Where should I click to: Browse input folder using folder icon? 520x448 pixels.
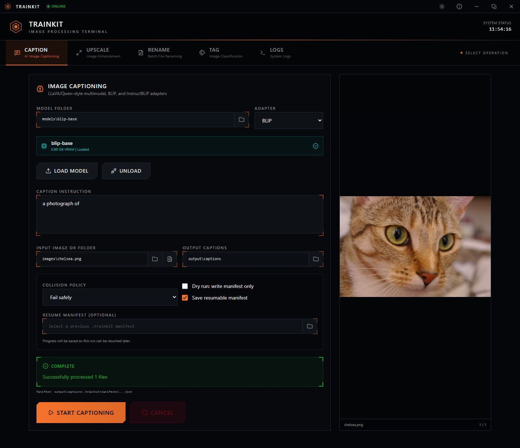155,259
